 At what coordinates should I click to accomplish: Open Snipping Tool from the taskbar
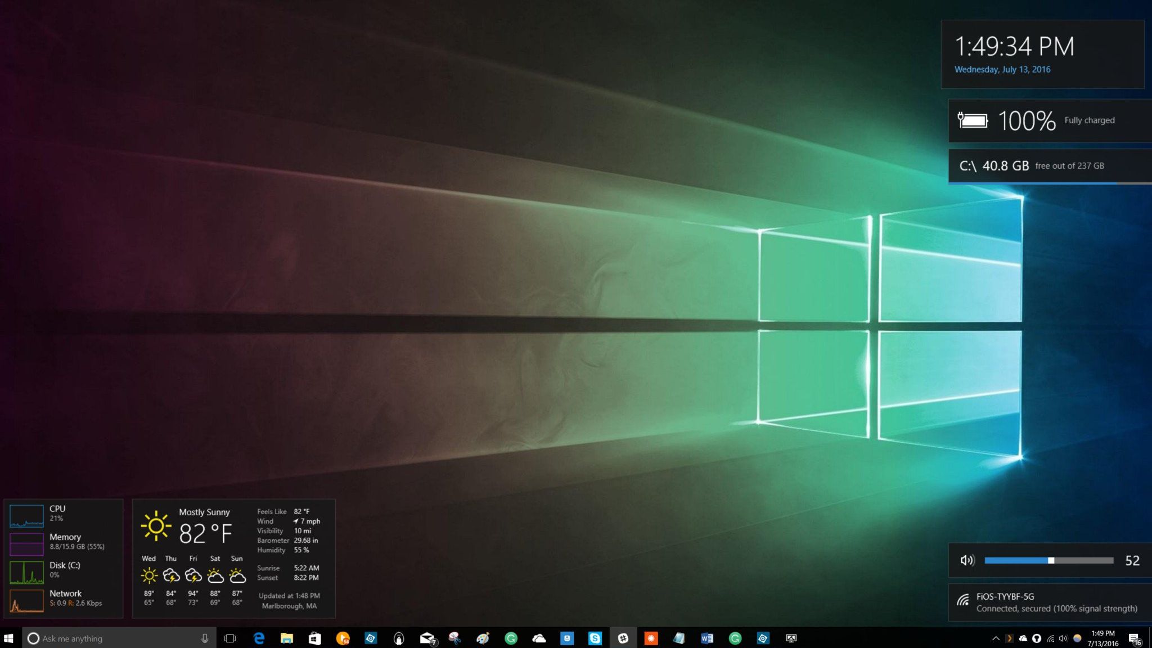454,638
